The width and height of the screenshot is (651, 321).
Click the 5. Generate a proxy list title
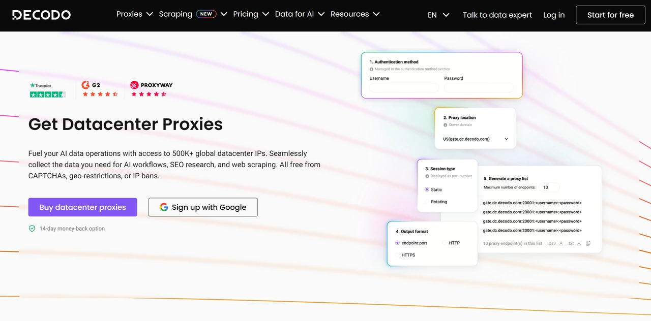506,179
